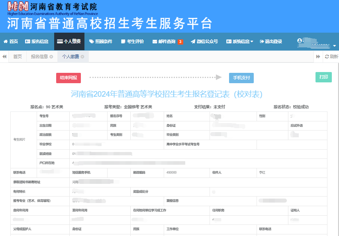Click the green 打印 print button
Viewport: 339px width, 236px height.
(x=323, y=77)
